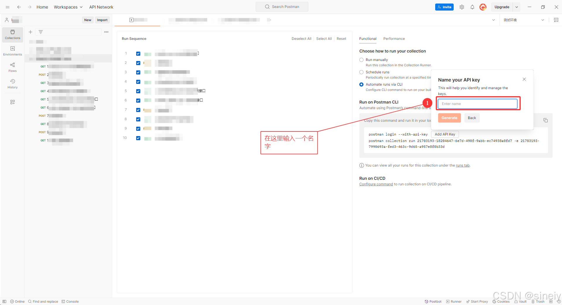Viewport: 562px width, 305px height.
Task: Go back using the back arrow
Action: point(19,7)
